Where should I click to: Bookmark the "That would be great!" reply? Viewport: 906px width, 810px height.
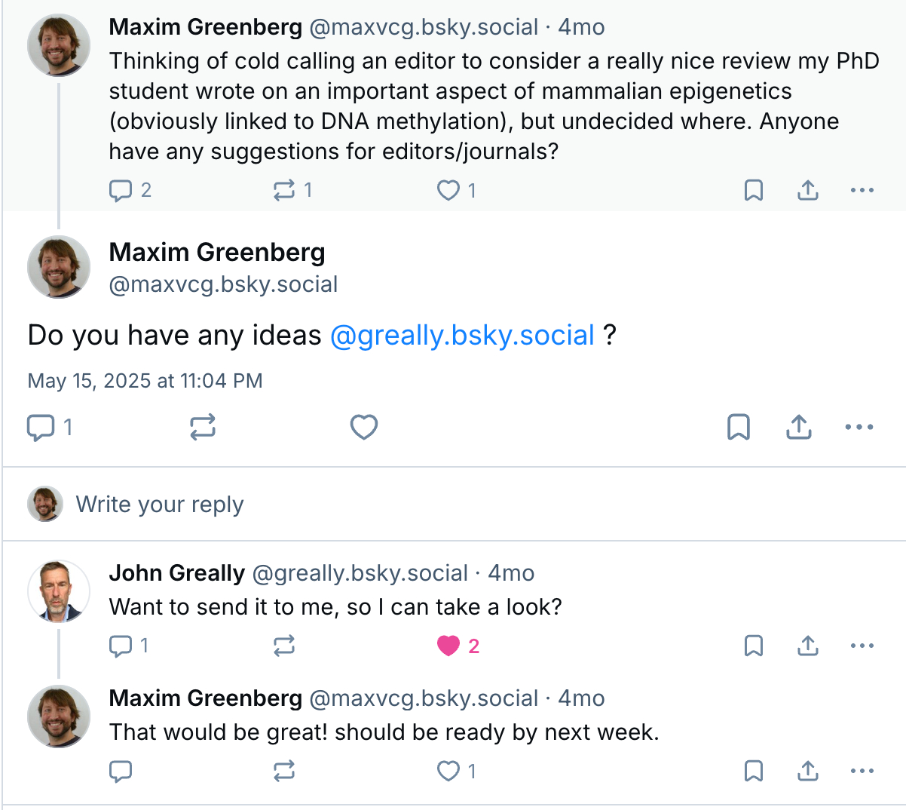pyautogui.click(x=754, y=771)
